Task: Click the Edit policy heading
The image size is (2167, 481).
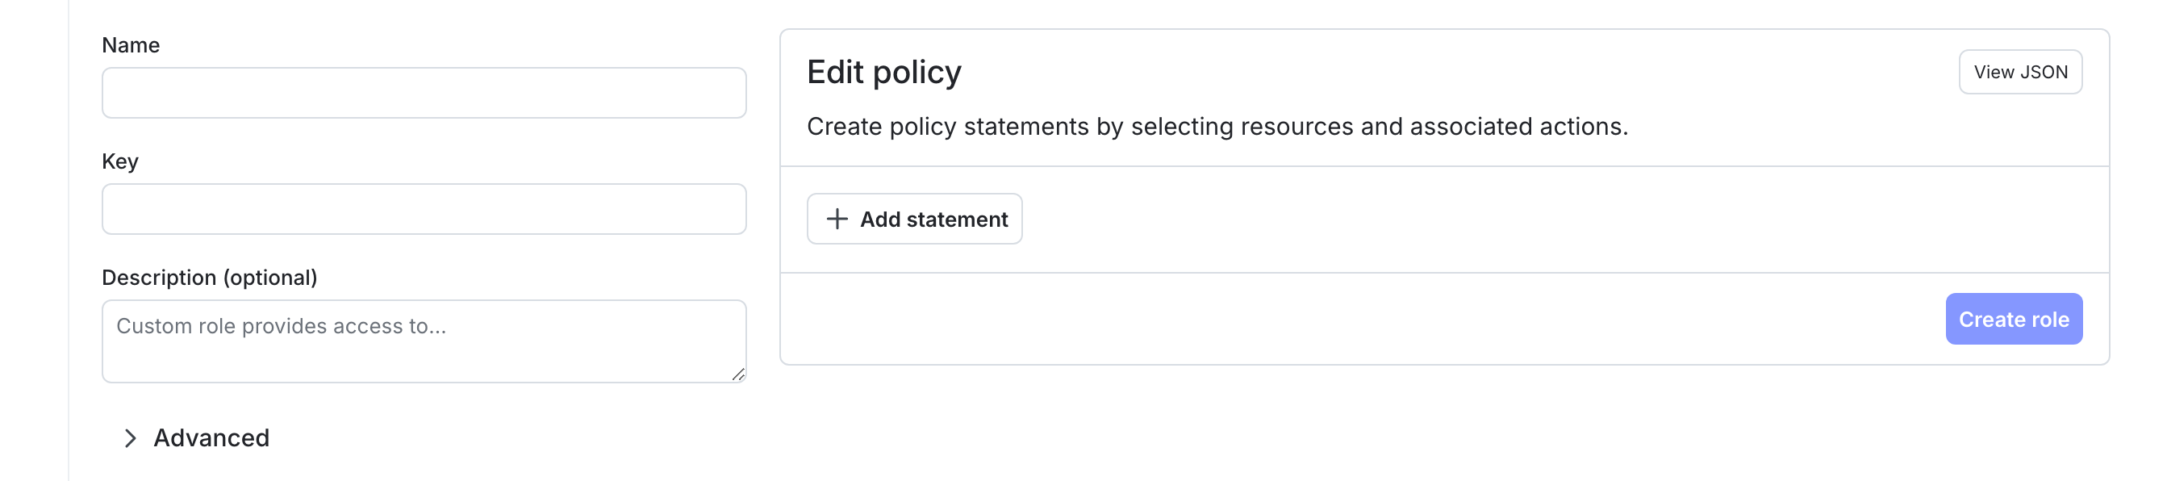Action: coord(883,73)
